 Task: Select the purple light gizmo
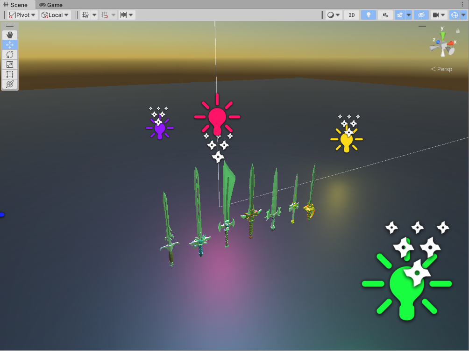click(x=160, y=129)
